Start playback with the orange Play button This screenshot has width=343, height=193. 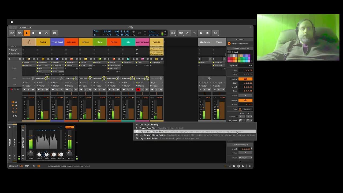pos(27,33)
